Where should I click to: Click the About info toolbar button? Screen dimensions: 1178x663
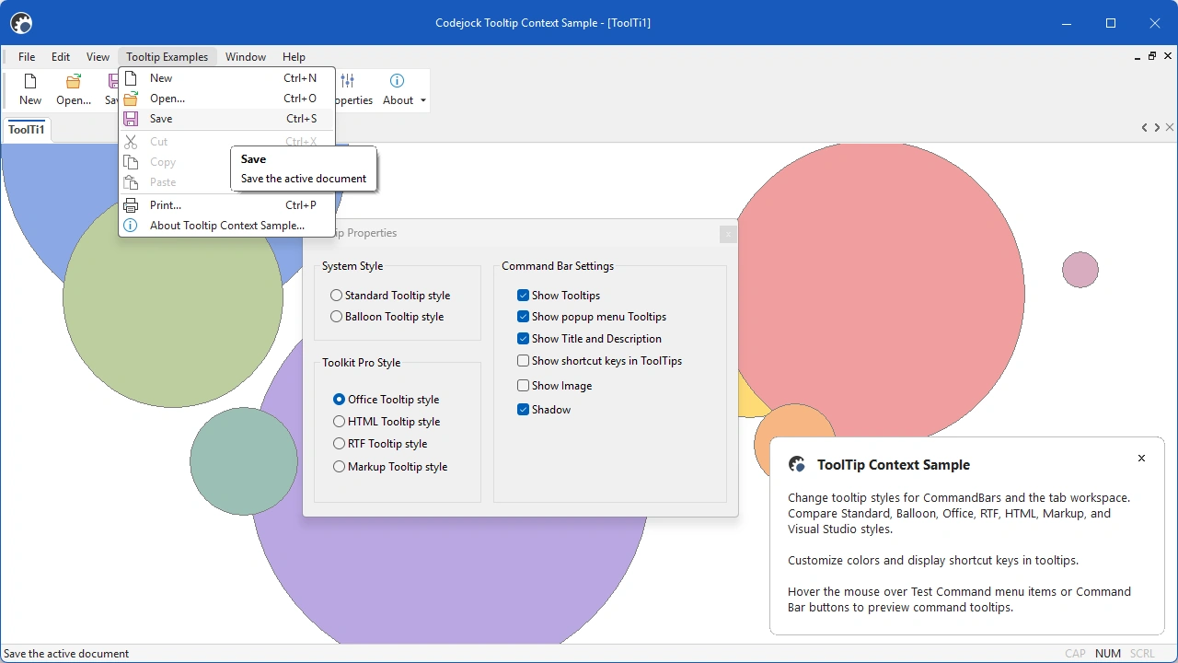pyautogui.click(x=398, y=90)
